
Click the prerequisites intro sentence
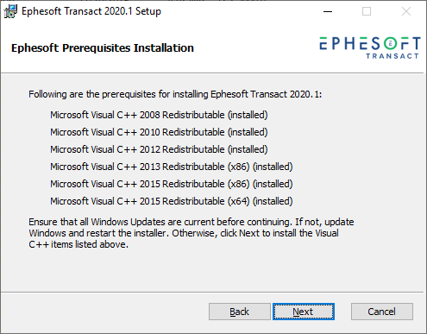175,94
